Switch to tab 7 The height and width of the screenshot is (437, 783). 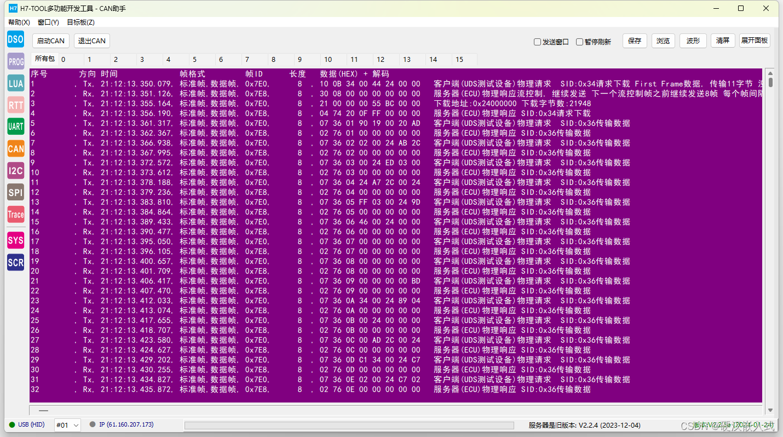[x=255, y=59]
